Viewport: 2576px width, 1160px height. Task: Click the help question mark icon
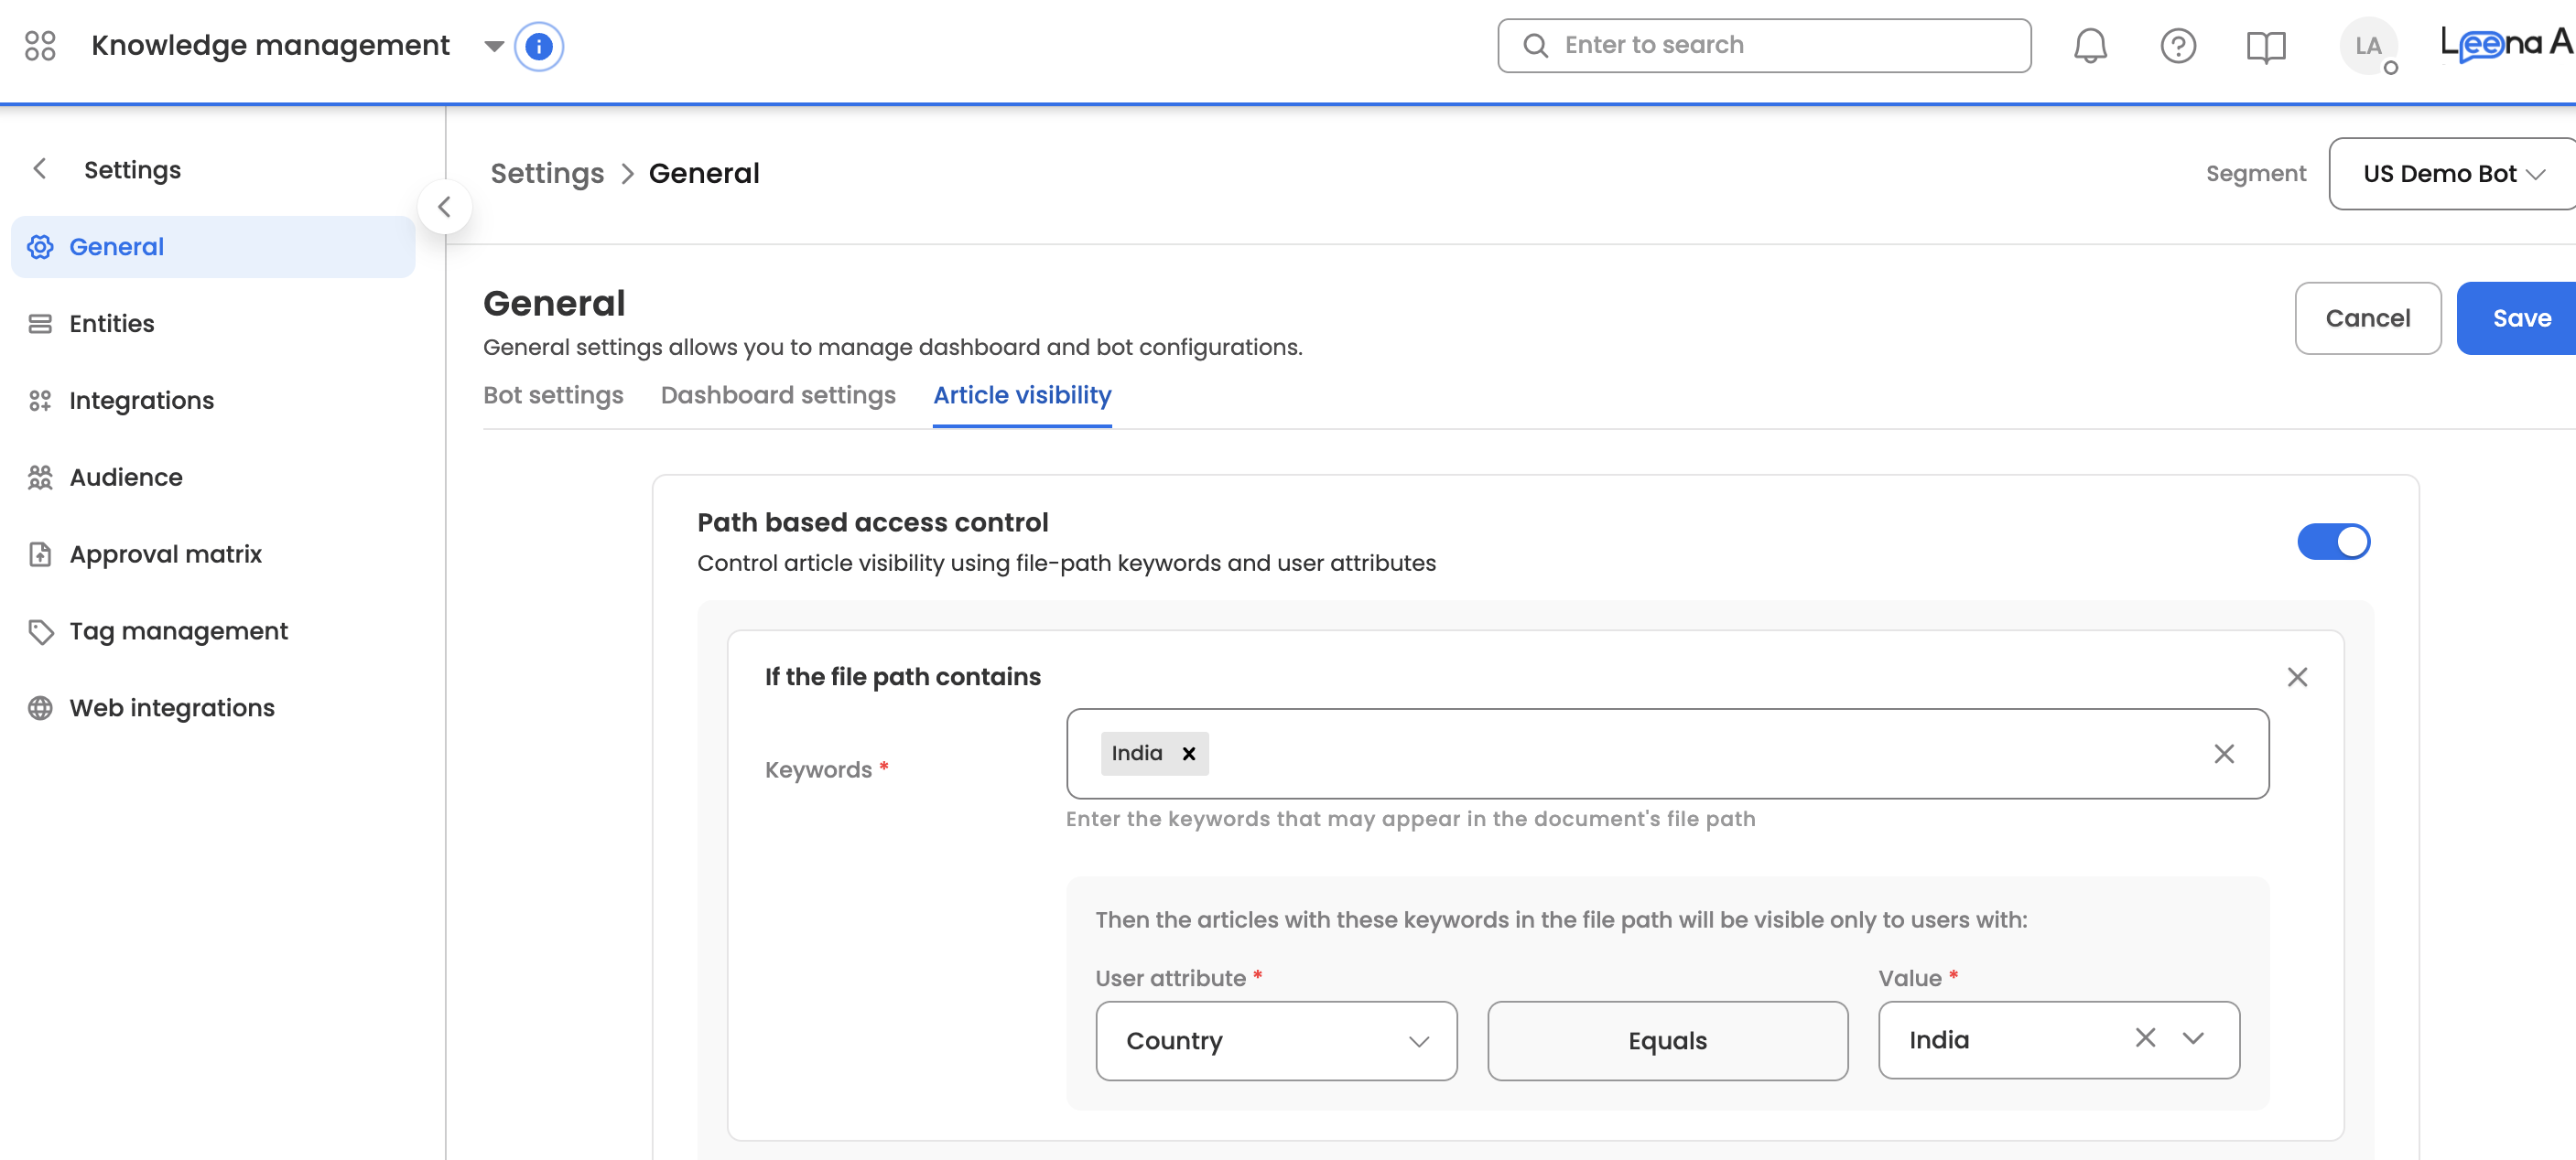click(x=2177, y=46)
